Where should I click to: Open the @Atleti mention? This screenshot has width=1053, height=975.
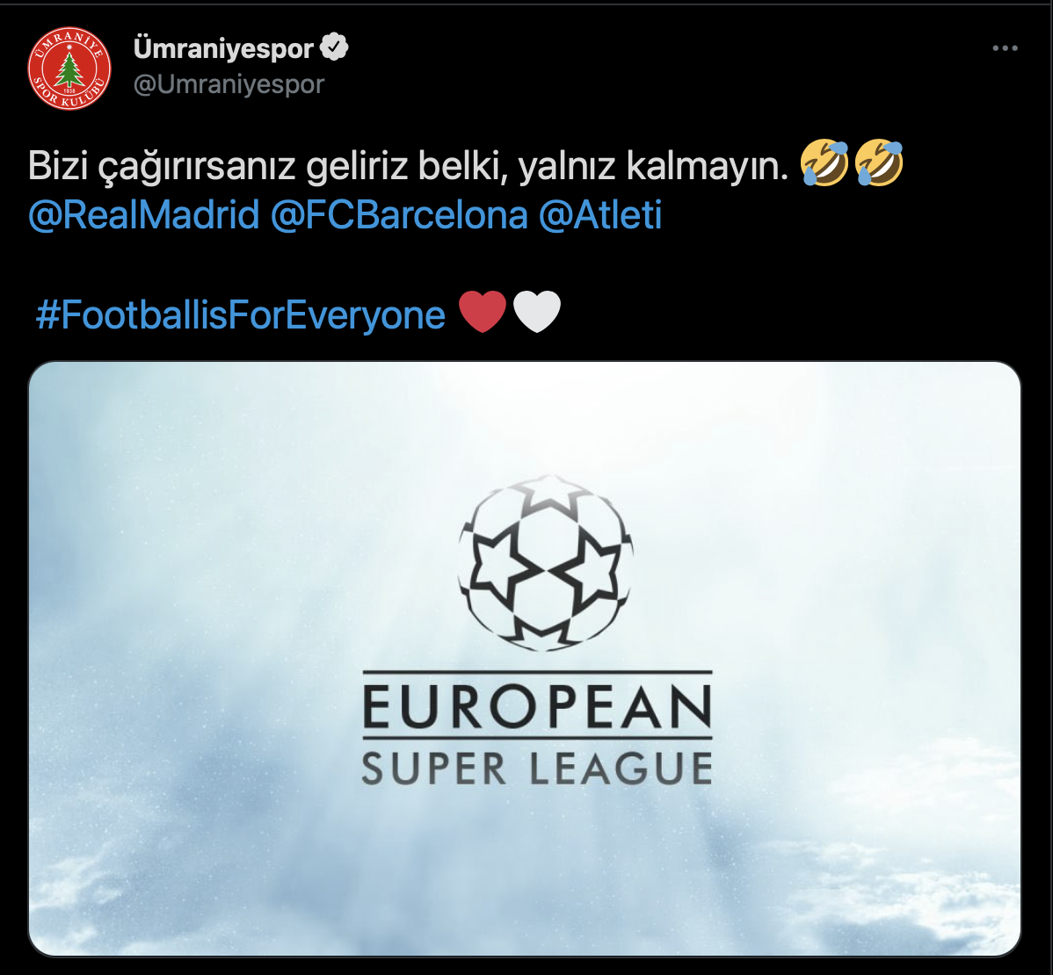(600, 215)
